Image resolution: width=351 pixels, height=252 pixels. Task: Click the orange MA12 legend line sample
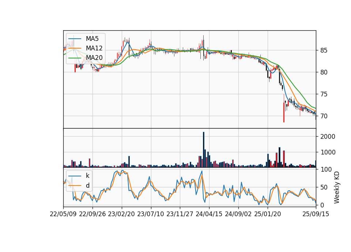coord(75,48)
